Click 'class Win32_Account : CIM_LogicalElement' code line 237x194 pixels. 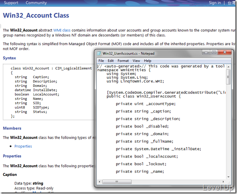(x=51, y=68)
